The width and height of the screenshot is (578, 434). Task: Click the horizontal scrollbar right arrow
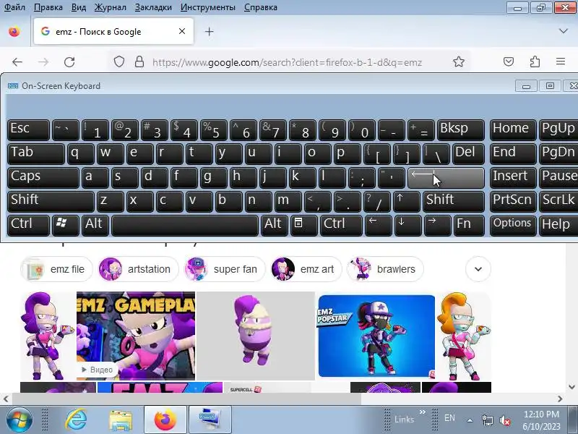pos(560,399)
